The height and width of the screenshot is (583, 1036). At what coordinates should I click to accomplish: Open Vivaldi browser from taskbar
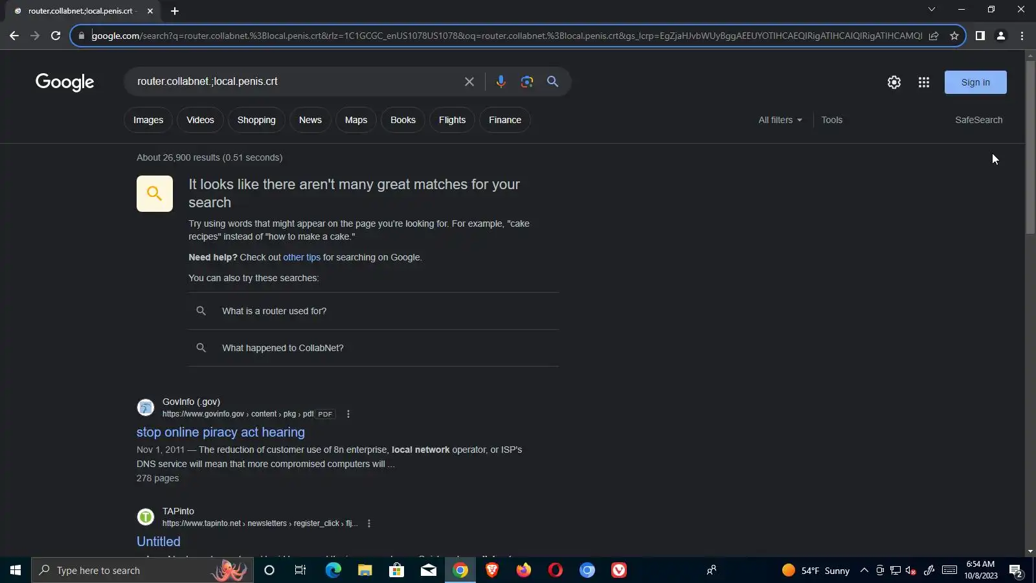pyautogui.click(x=619, y=571)
